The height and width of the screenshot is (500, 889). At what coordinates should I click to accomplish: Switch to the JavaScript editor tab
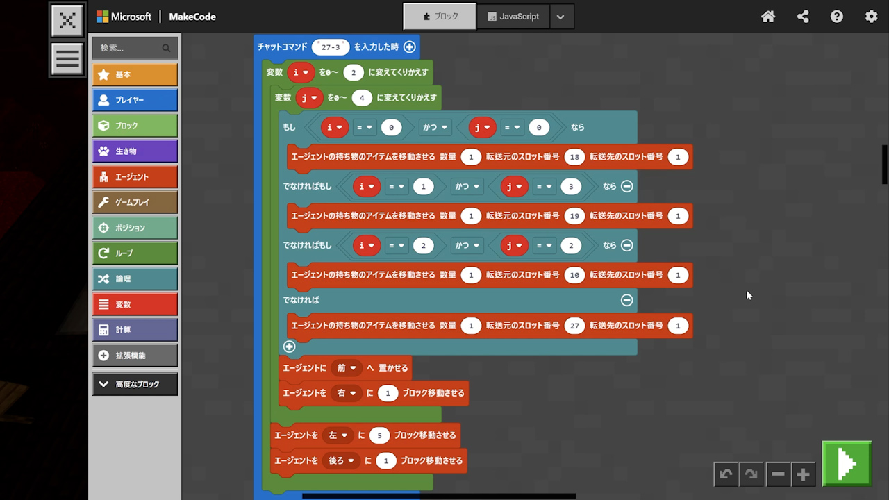point(513,17)
